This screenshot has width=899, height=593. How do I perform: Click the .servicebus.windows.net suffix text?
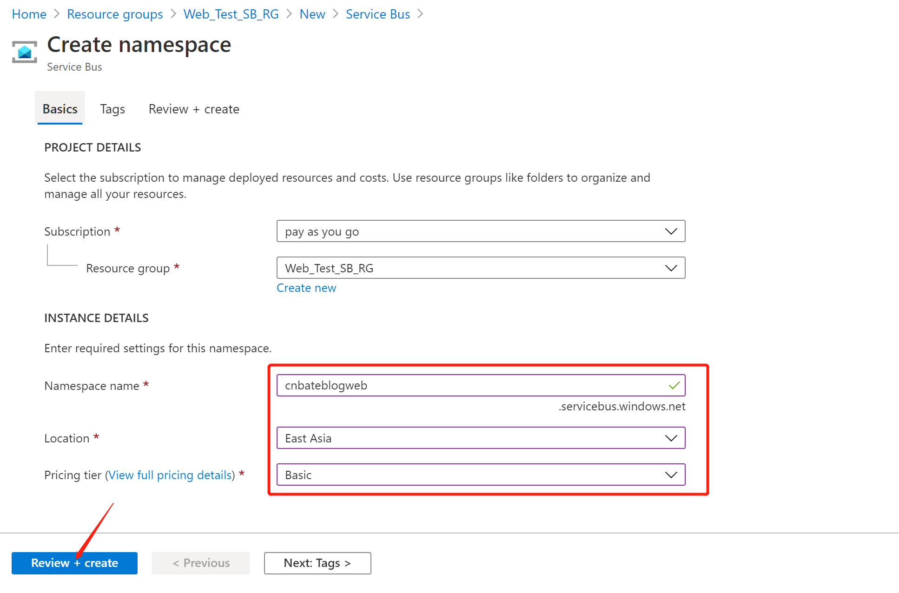point(622,406)
